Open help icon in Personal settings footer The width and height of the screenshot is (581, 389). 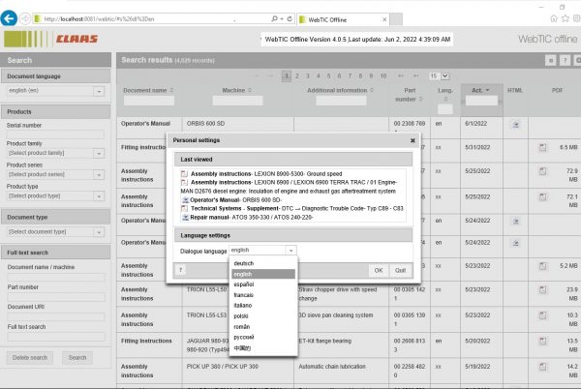click(180, 270)
